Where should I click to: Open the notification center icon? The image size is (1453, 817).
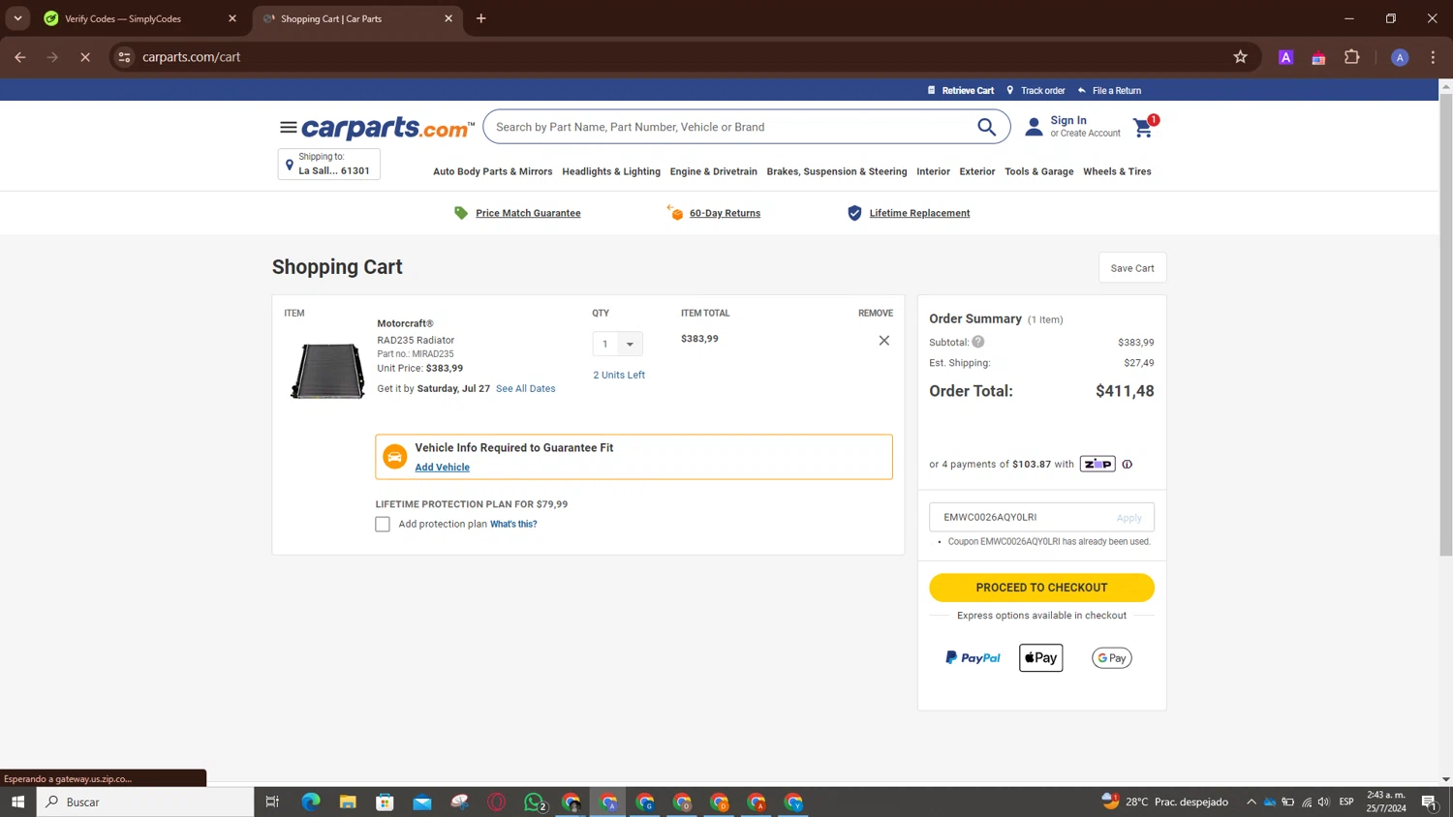[1429, 802]
